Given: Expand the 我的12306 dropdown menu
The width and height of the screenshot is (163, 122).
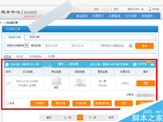Looking at the screenshot, I should 142,9.
